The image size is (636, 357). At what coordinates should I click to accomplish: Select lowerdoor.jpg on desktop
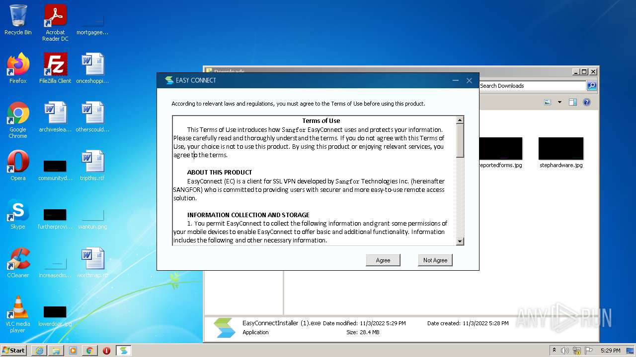[55, 315]
